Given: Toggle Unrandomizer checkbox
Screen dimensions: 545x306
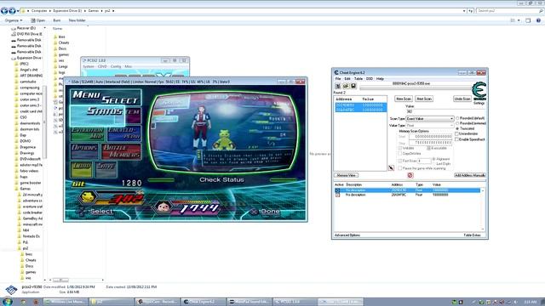Looking at the screenshot, I should coord(457,133).
